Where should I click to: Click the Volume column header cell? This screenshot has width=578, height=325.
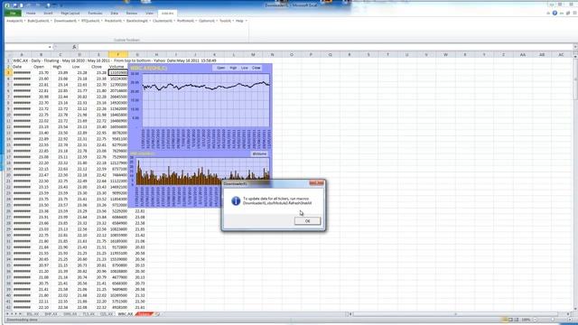[117, 67]
